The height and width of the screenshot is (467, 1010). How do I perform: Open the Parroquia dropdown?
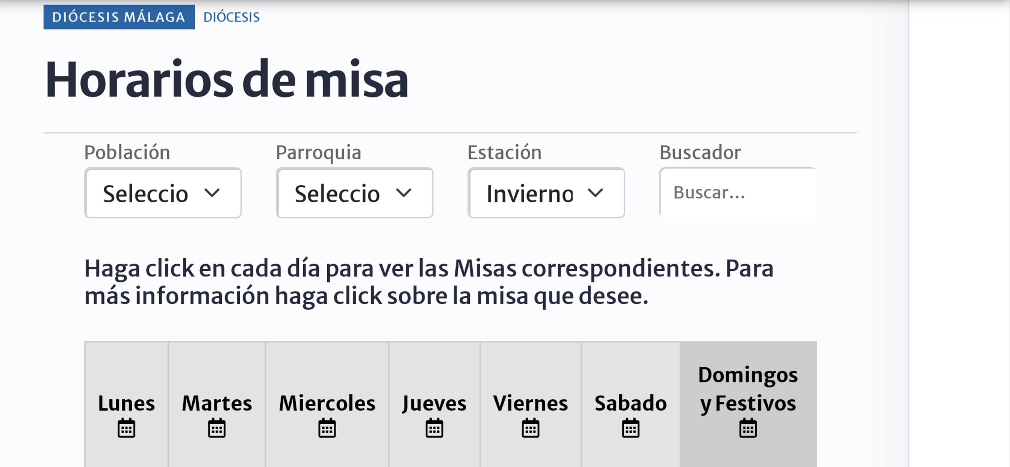[355, 193]
